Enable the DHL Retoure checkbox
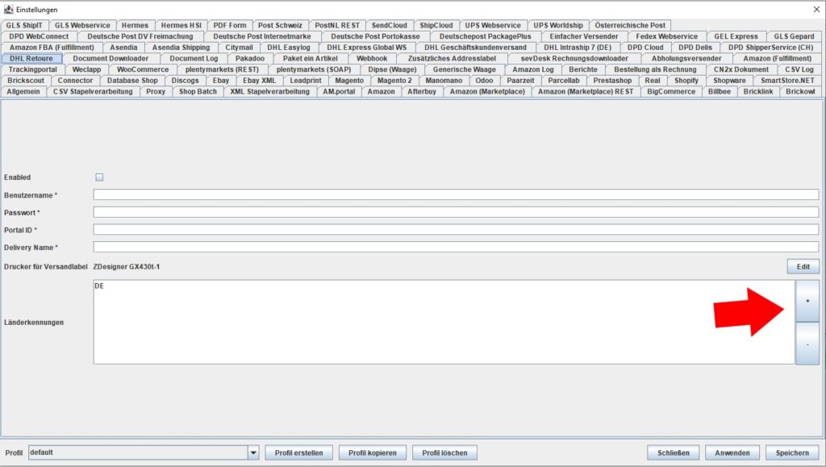 pyautogui.click(x=99, y=177)
